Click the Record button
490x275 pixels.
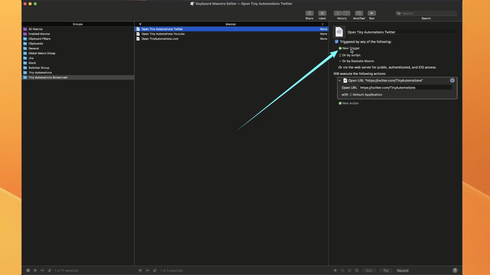pos(402,270)
